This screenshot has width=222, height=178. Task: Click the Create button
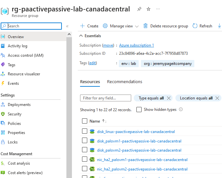pos(89,26)
